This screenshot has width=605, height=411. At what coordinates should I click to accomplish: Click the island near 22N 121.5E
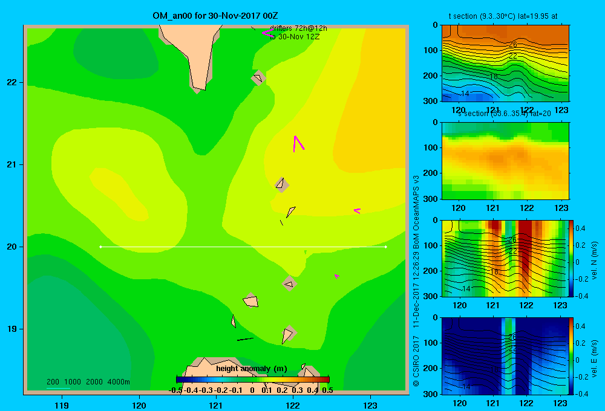258,77
